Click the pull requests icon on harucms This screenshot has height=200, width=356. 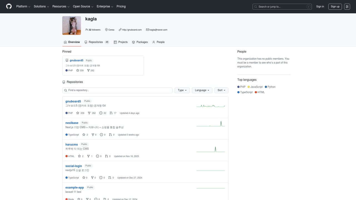(x=106, y=156)
